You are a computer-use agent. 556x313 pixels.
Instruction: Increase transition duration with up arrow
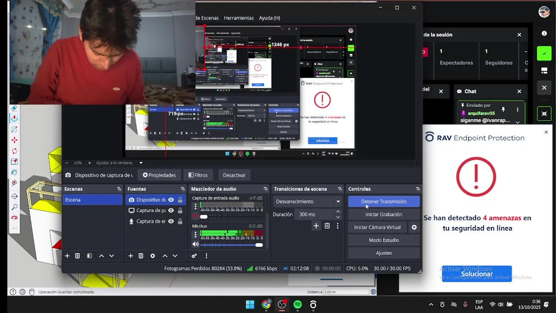(x=338, y=212)
